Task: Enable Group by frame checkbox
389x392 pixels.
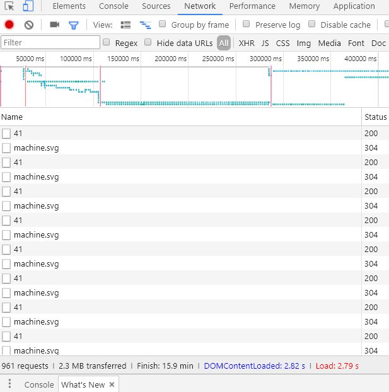Action: (x=163, y=24)
